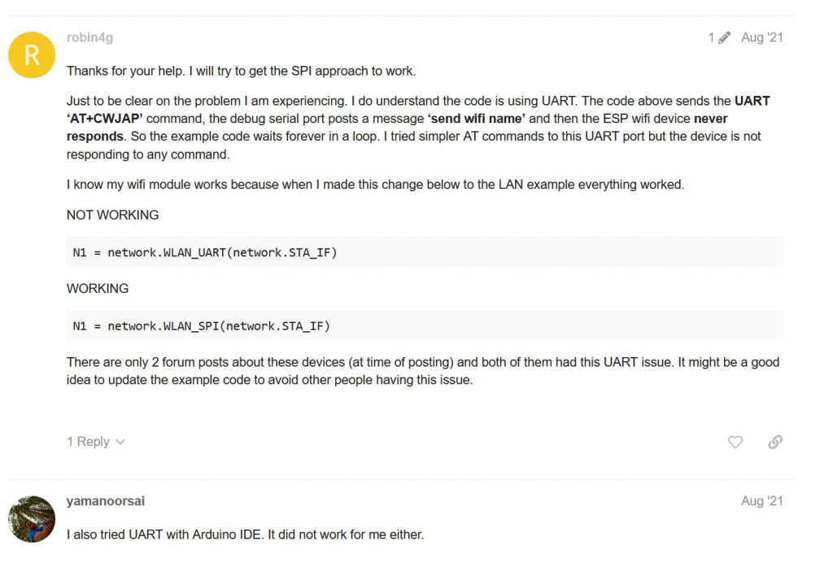Screen dimensions: 833x576
Task: Click the NOT WORKING heading text
Action: 112,215
